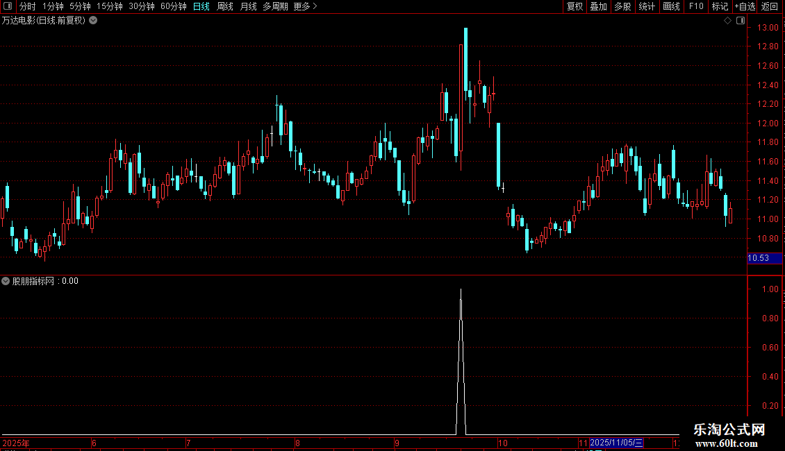The image size is (785, 451).
Task: Click the 2025年 timeline marker
Action: [x=15, y=443]
